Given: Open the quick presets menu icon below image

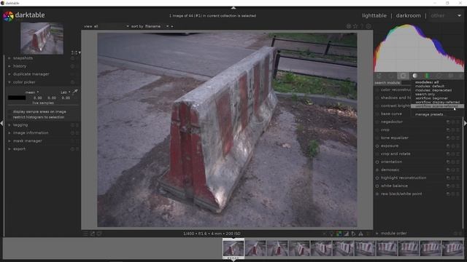Looking at the screenshot, I should 85,234.
